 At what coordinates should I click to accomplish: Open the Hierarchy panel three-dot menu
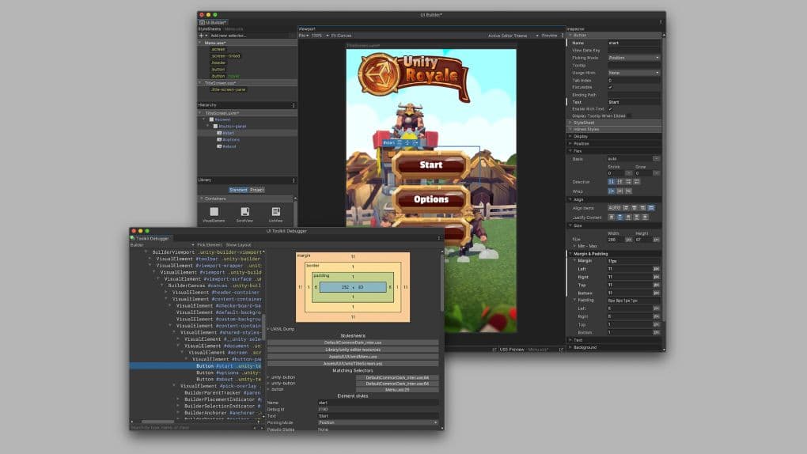(x=294, y=105)
